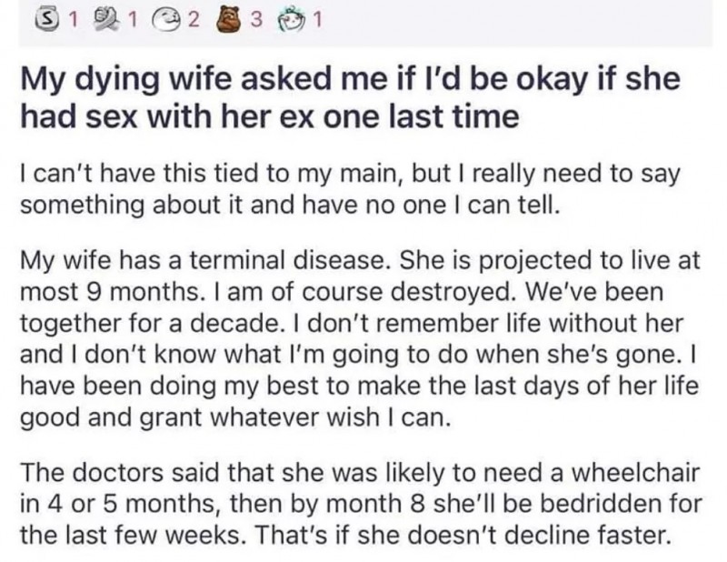Click the line "good and grant whatever wish"
Image resolution: width=727 pixels, height=562 pixels.
point(235,417)
